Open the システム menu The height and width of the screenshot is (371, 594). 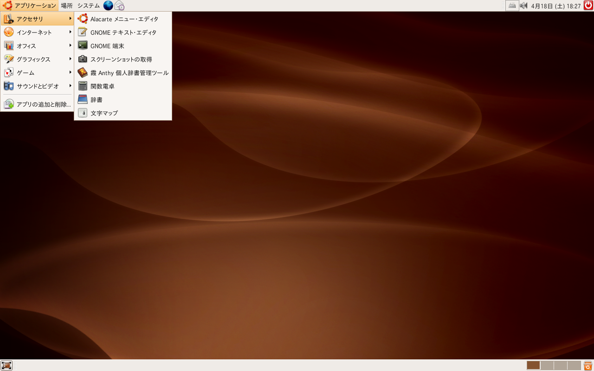(x=88, y=6)
